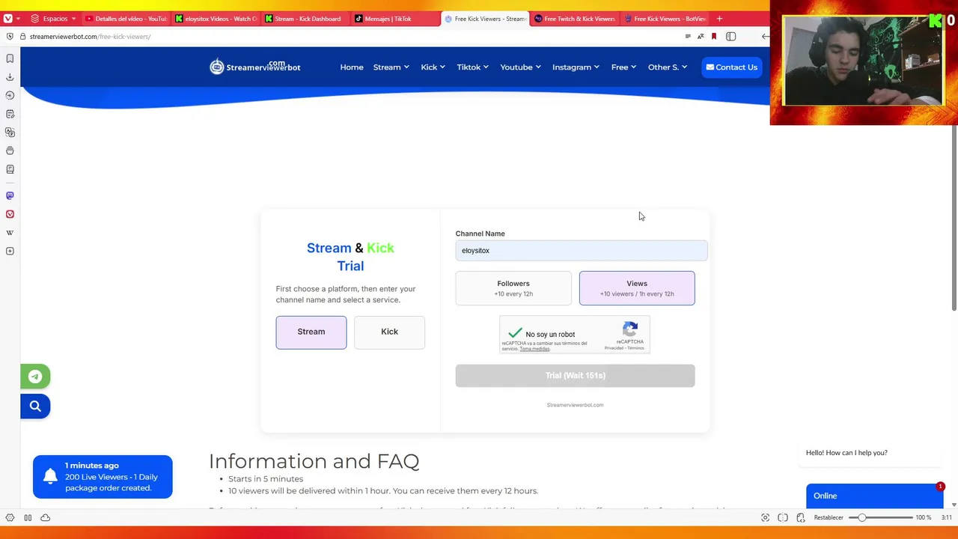Switch to Stream - Kick Dashboard tab
This screenshot has height=539, width=958.
305,19
